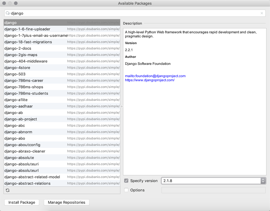The image size is (270, 211).
Task: Select the django package in list
Action: pos(11,23)
